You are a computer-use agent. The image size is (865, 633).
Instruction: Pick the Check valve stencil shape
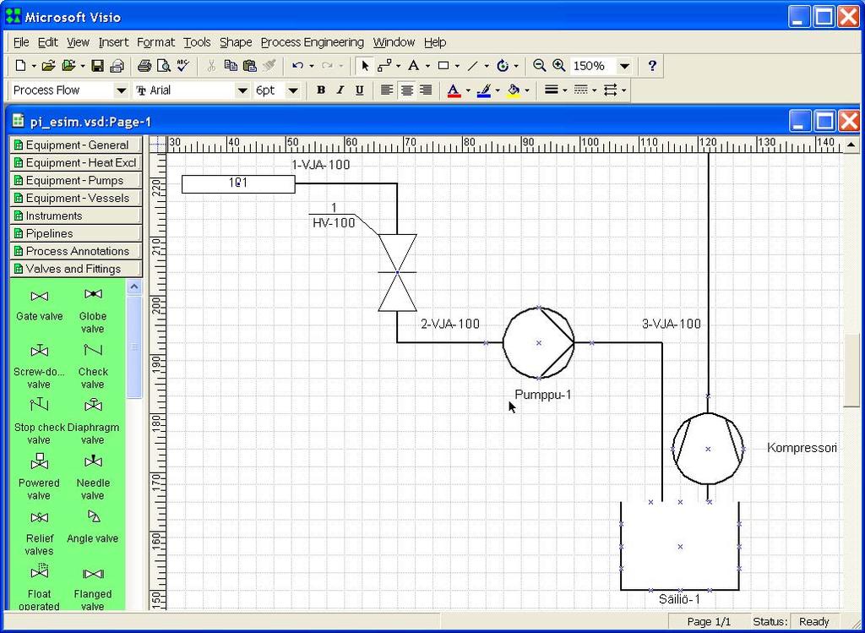[x=93, y=367]
